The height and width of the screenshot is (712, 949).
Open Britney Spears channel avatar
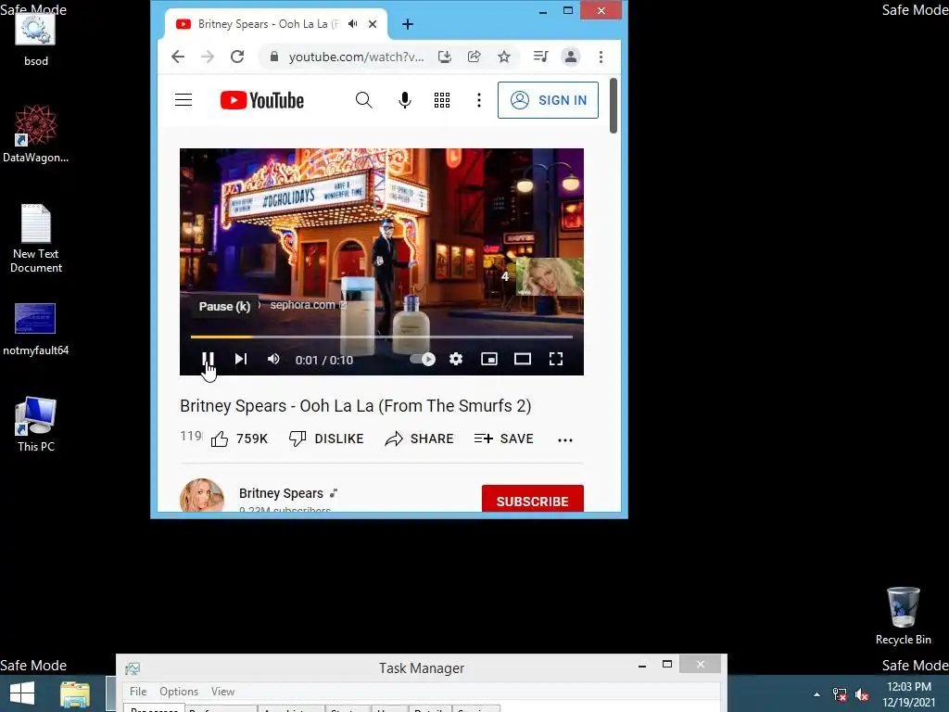click(x=202, y=497)
